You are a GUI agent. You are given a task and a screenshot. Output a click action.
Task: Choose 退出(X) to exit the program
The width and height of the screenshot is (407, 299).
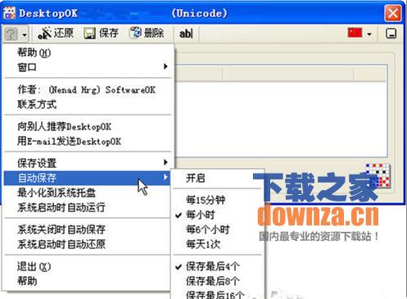(87, 266)
